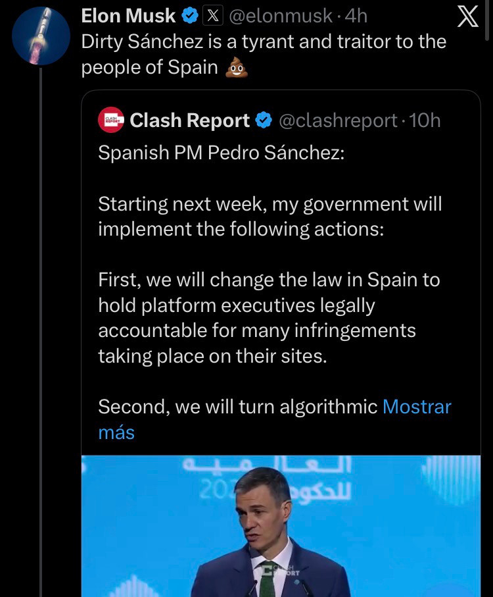Click the 'First, we will change the law' paragraph
The height and width of the screenshot is (597, 493).
pyautogui.click(x=268, y=317)
